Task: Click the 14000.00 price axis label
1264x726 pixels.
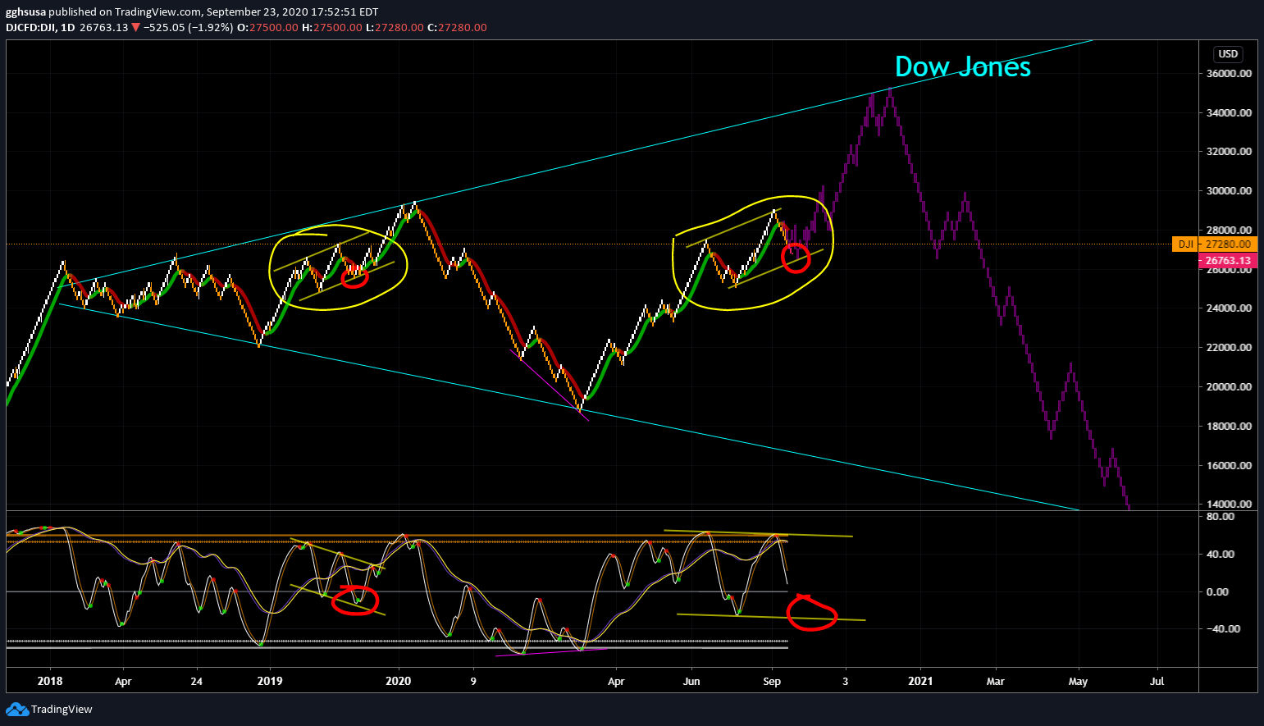Action: point(1228,505)
